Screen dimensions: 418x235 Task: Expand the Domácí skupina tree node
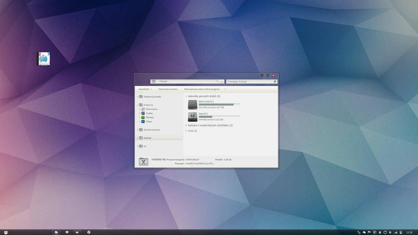(137, 130)
